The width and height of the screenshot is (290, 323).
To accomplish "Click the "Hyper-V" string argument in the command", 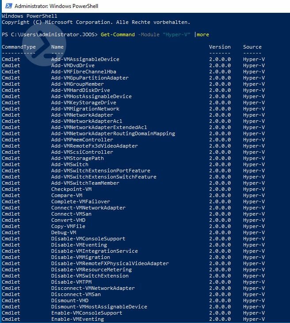I will [177, 34].
